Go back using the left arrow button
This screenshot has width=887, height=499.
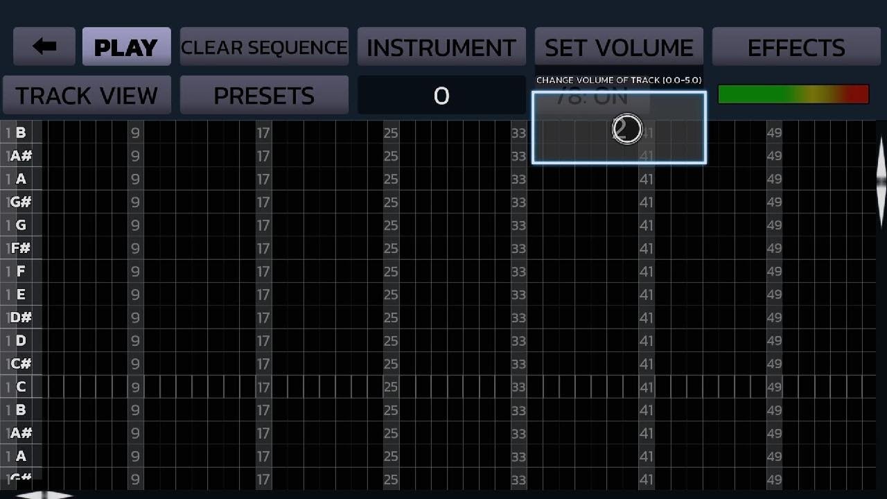[x=44, y=47]
